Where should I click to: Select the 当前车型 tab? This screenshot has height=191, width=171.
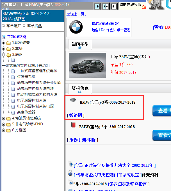[80, 44]
